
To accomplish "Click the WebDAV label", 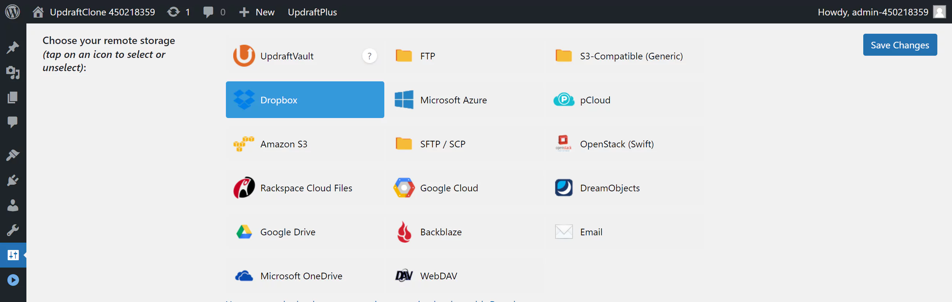I will click(438, 276).
